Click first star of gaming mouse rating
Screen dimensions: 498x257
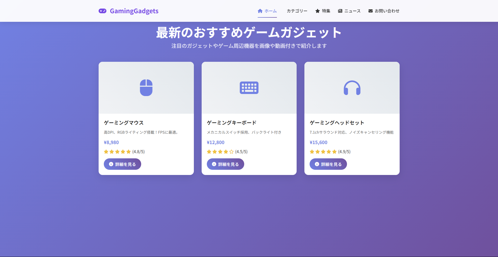coord(106,152)
